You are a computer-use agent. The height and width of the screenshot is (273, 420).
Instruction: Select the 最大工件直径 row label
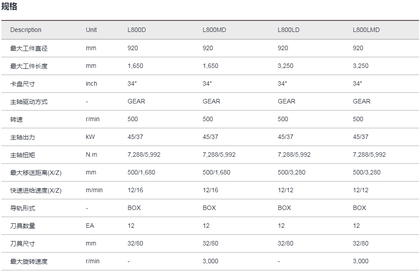click(29, 48)
